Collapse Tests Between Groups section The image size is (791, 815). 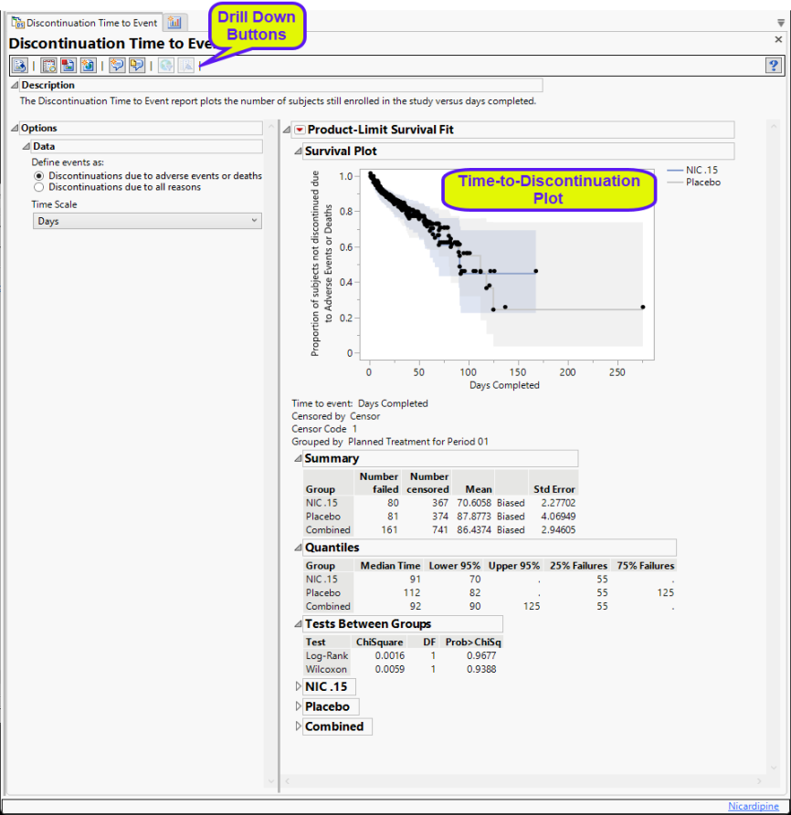pyautogui.click(x=298, y=623)
